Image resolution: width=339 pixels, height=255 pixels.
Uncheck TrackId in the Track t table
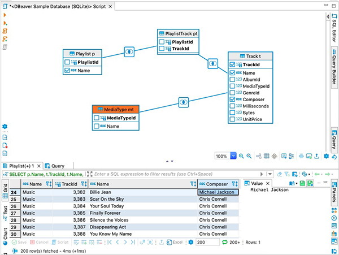(x=232, y=64)
